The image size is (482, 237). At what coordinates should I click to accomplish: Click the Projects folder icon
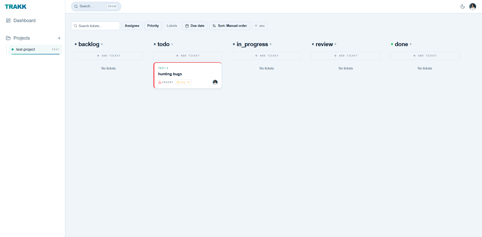coord(8,38)
